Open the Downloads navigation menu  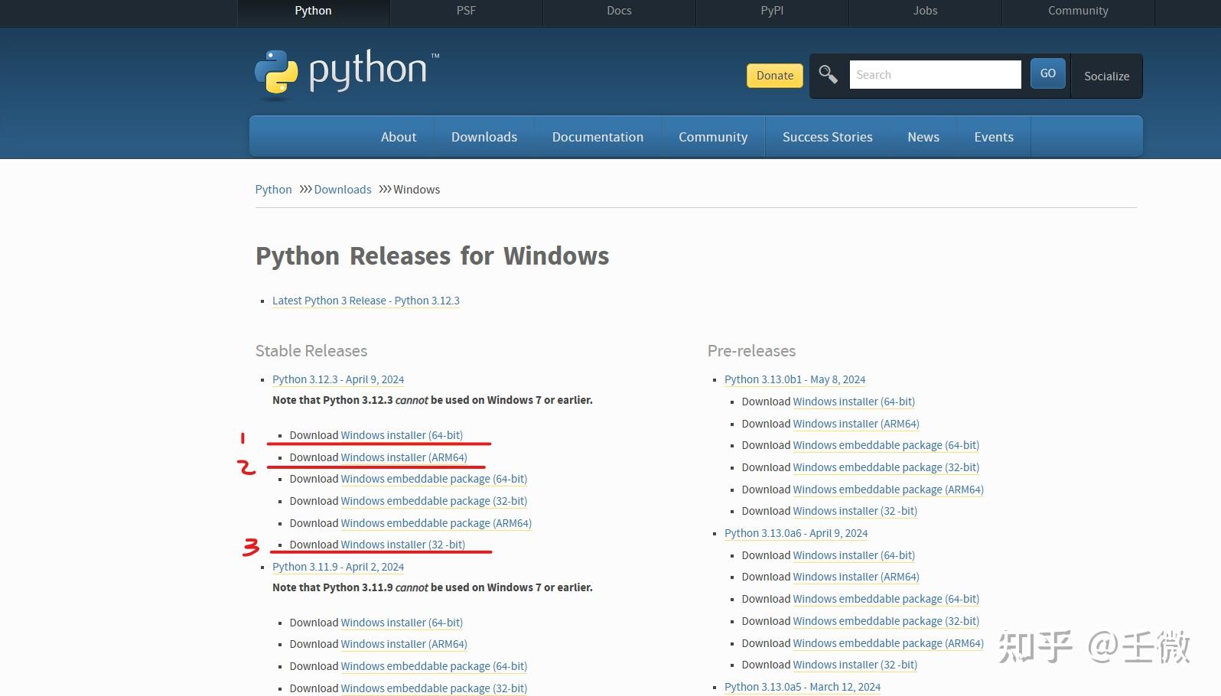pyautogui.click(x=484, y=137)
